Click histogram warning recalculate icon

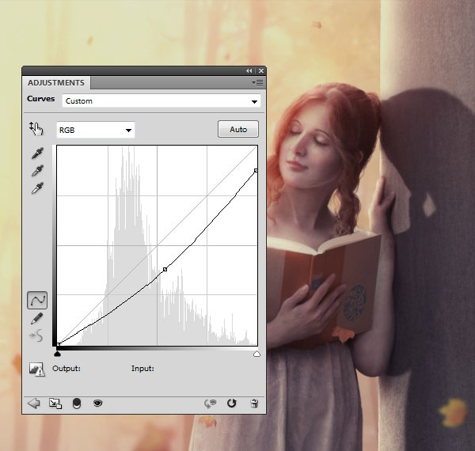[37, 369]
